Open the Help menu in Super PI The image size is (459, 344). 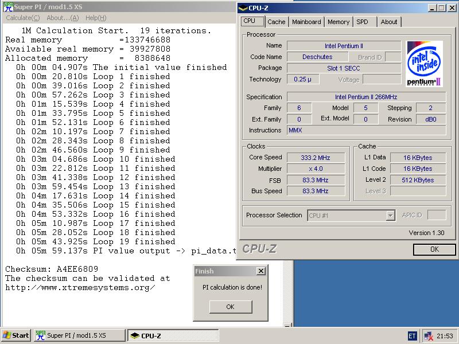coord(96,18)
